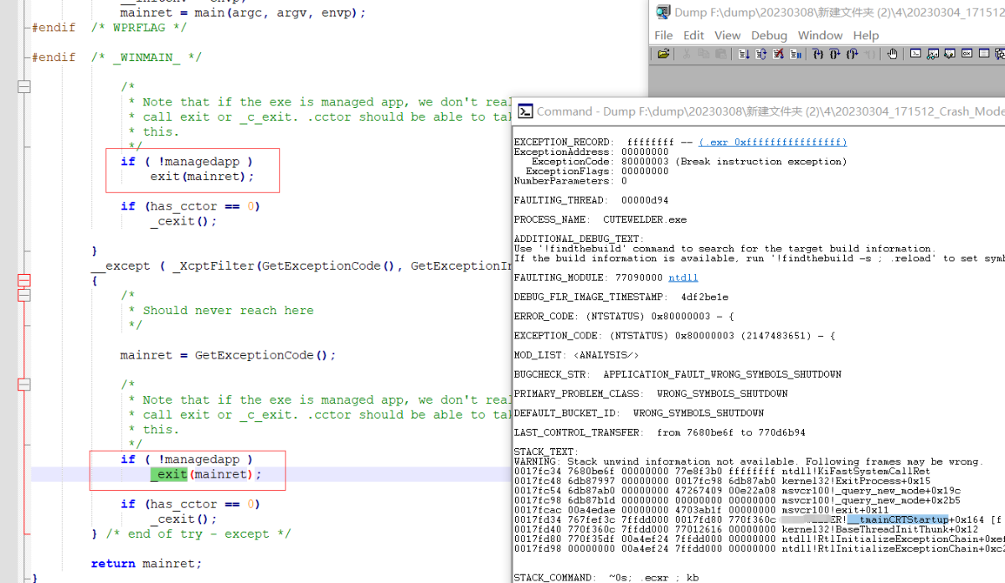The height and width of the screenshot is (583, 1005).
Task: Click the Watch window toolbar icon
Action: [x=932, y=54]
